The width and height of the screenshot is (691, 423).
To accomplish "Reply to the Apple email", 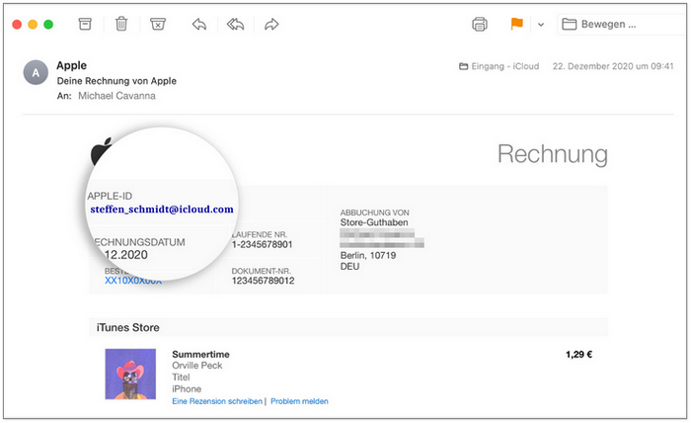I will coord(199,24).
